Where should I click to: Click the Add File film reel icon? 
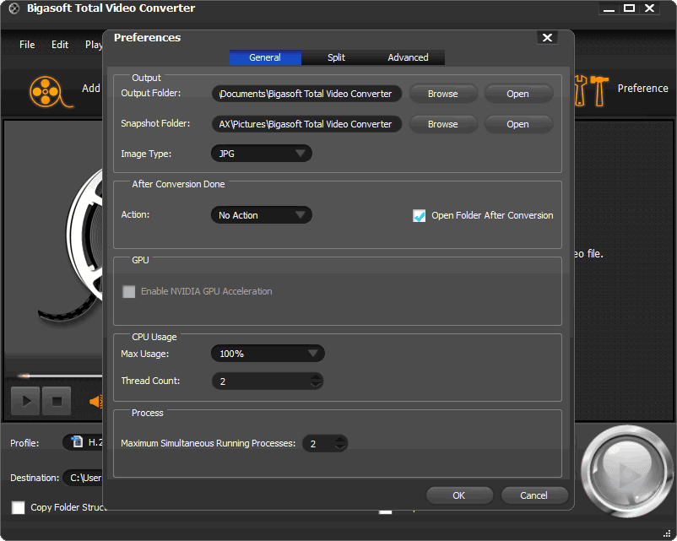click(x=50, y=92)
